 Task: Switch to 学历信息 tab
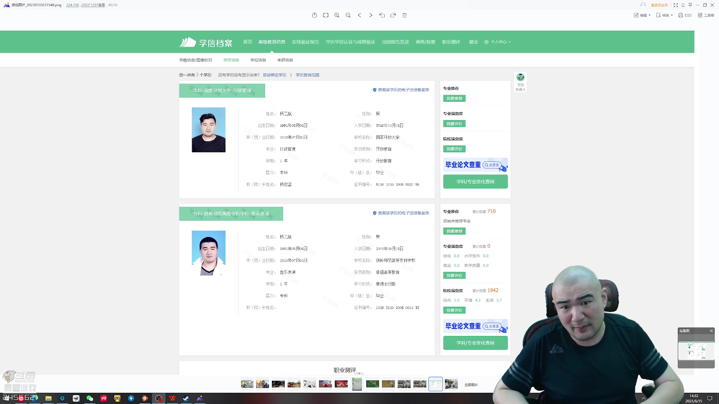[231, 60]
